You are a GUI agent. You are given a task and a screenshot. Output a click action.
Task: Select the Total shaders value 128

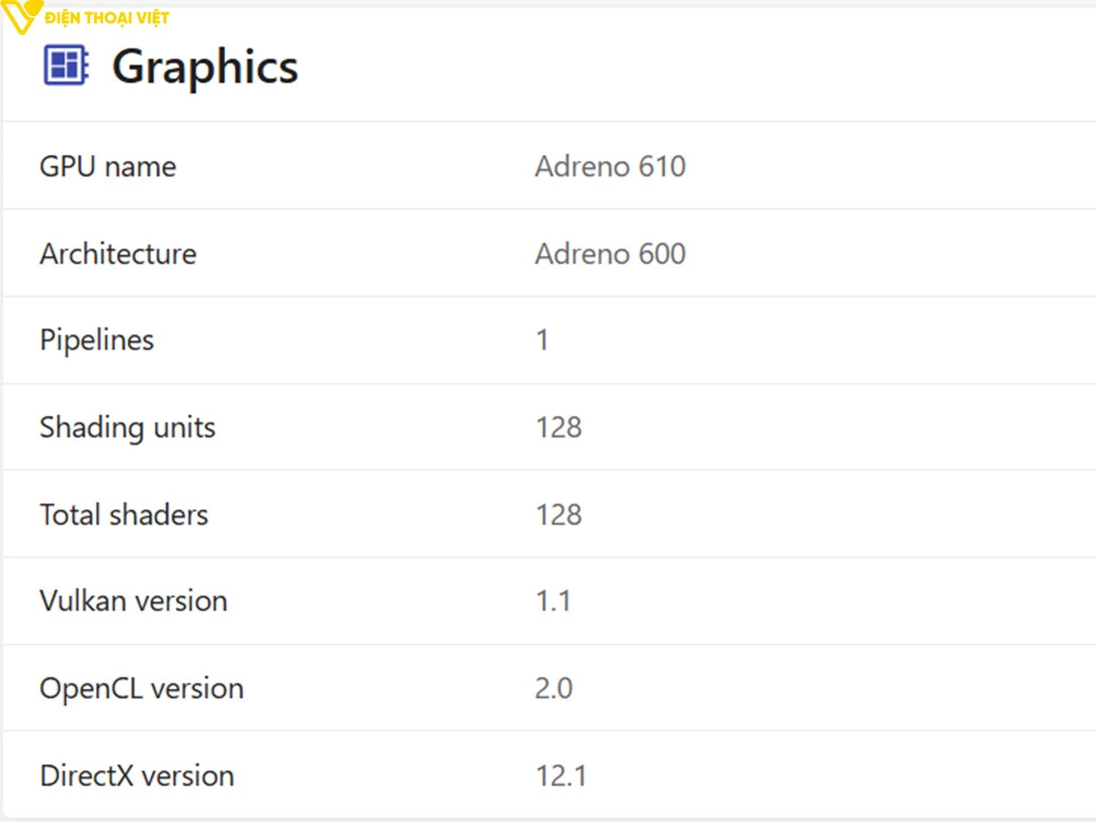click(559, 515)
